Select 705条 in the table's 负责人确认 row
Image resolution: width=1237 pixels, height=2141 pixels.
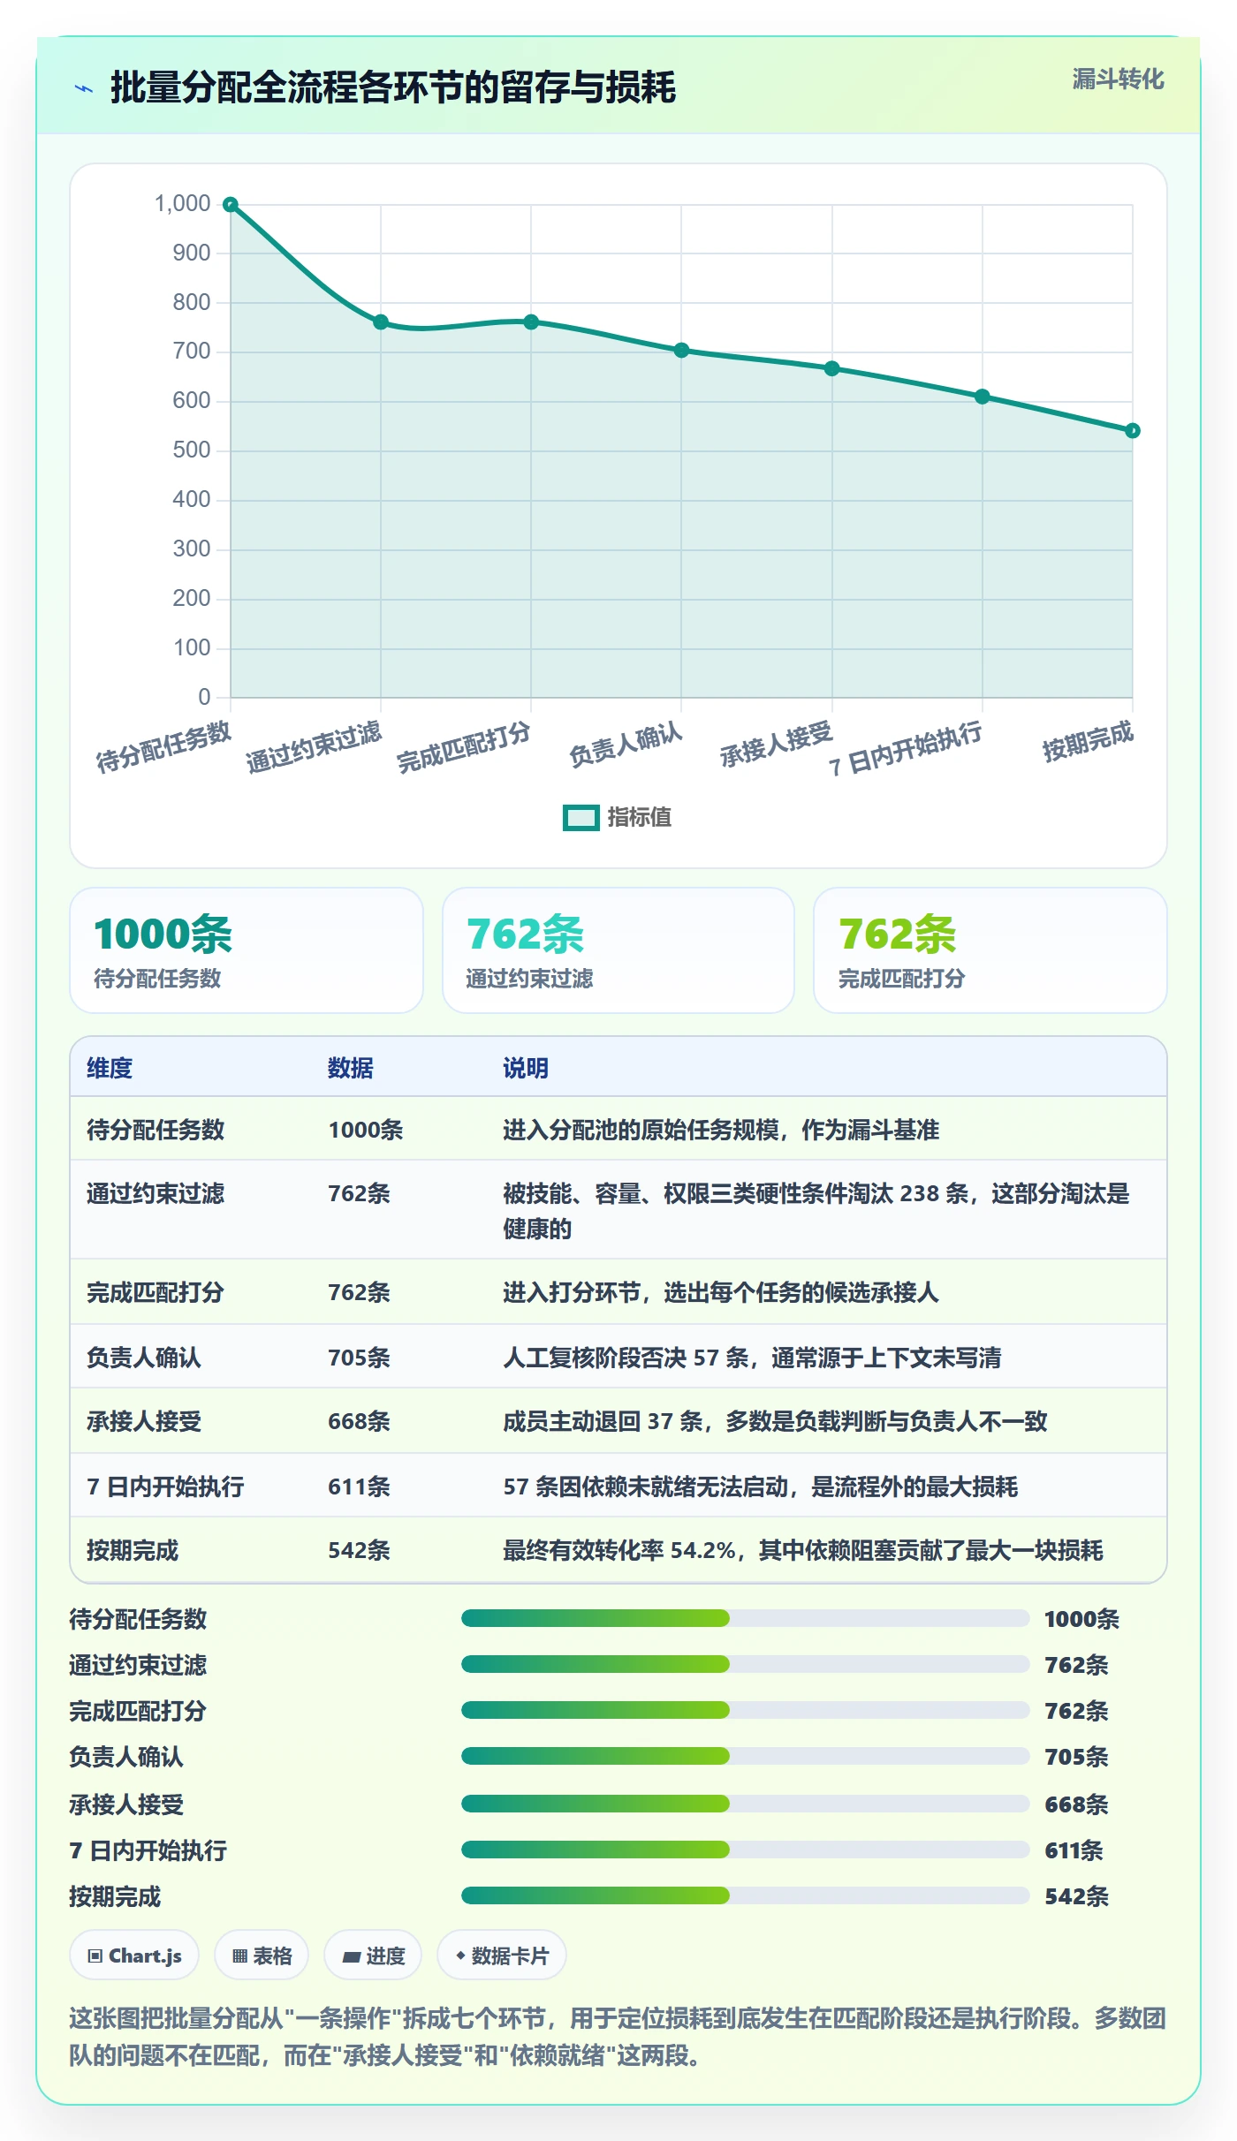click(x=359, y=1358)
